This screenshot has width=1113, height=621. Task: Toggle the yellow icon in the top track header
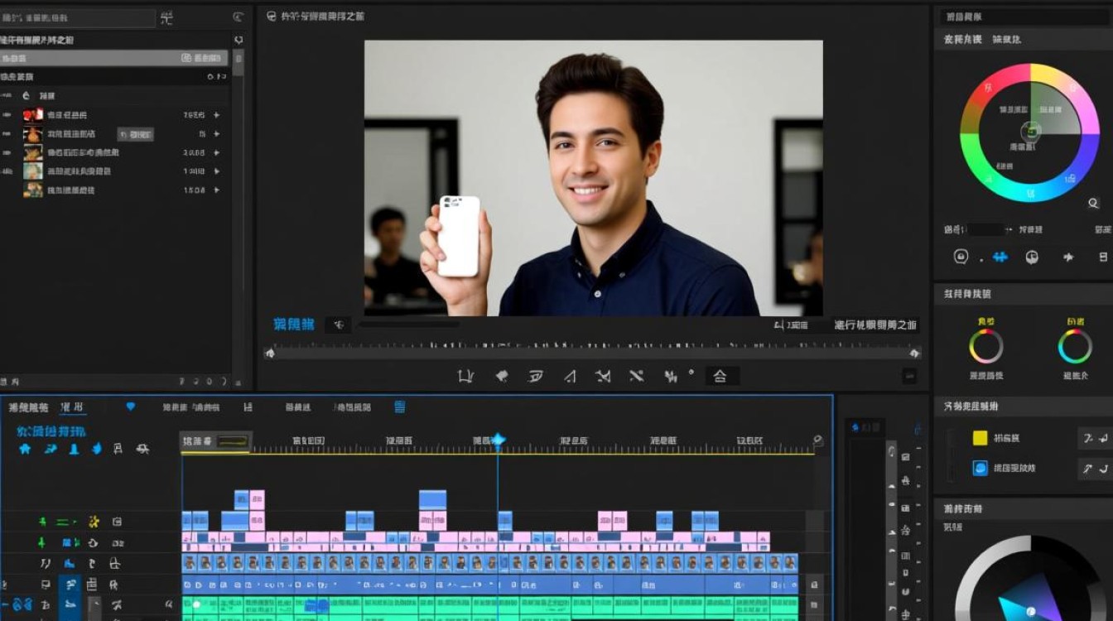94,522
